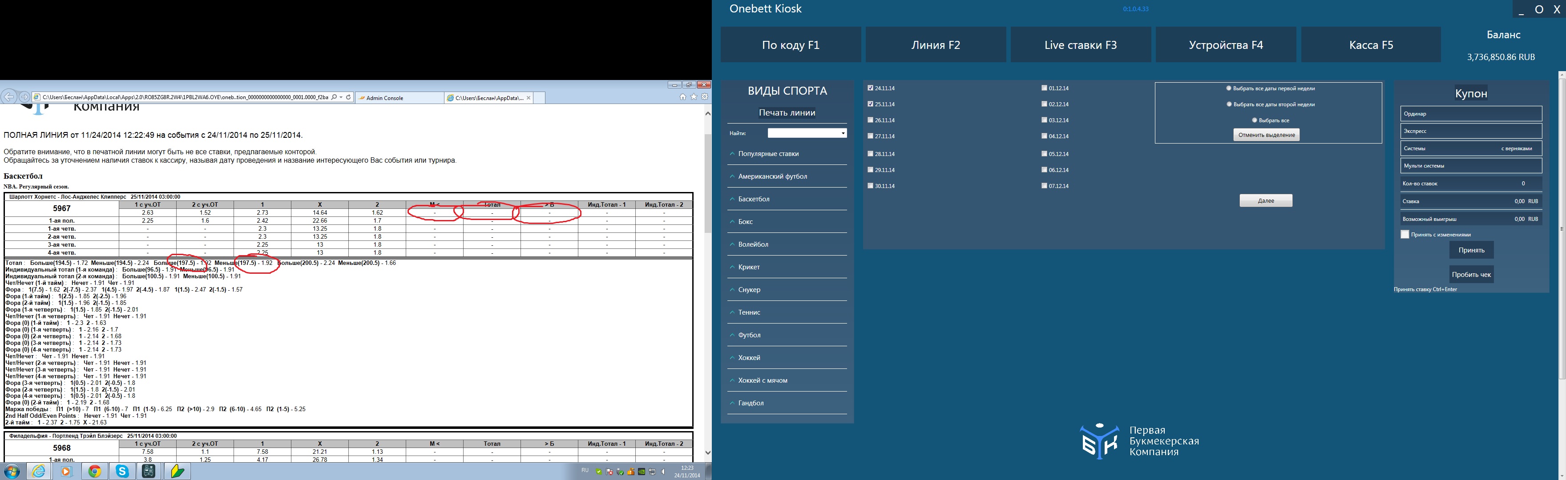This screenshot has width=1566, height=480.
Task: Open 'Линия F2' tab
Action: [x=936, y=44]
